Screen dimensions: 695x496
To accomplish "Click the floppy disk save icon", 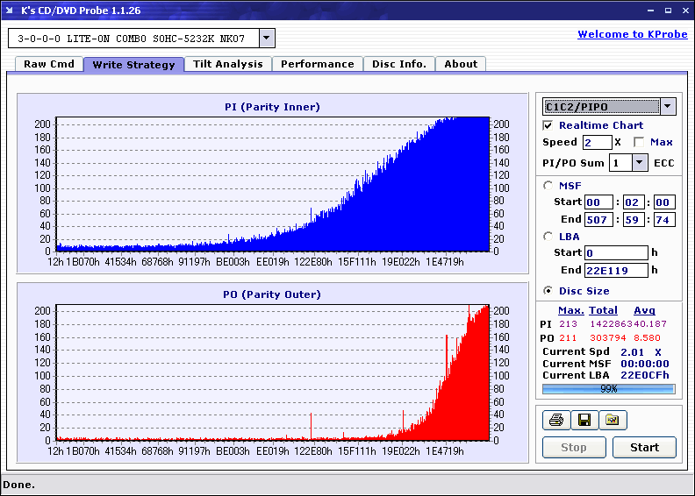I will click(584, 420).
